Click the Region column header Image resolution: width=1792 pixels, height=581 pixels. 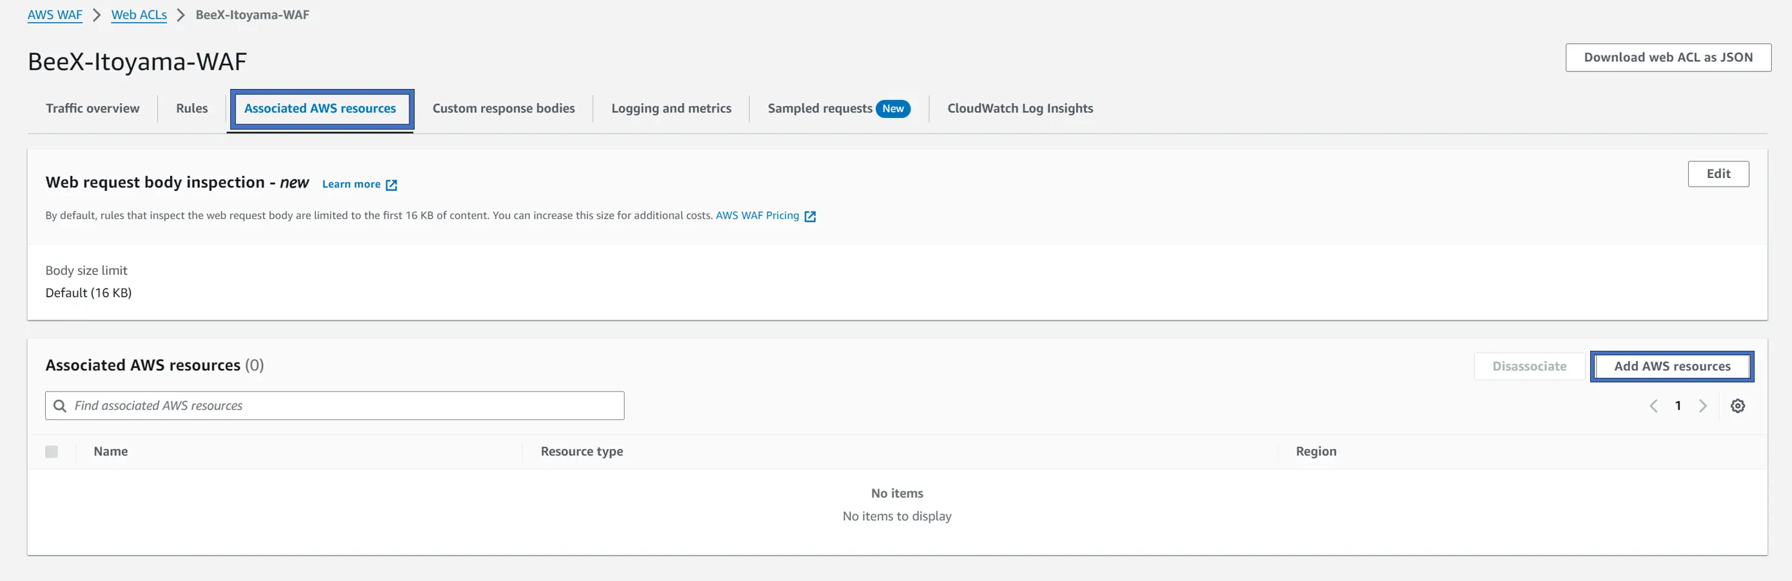click(1315, 451)
